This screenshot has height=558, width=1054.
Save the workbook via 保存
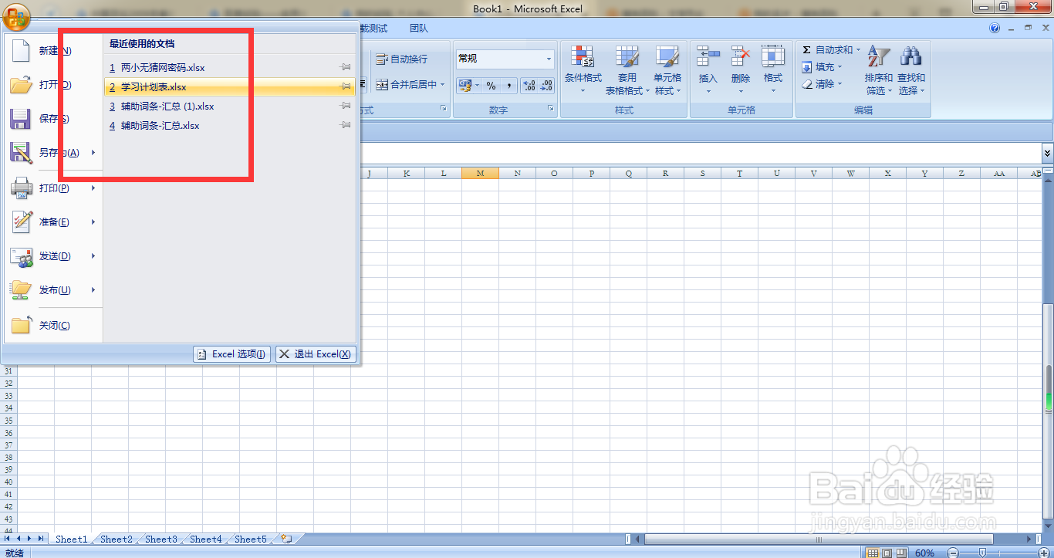point(52,119)
